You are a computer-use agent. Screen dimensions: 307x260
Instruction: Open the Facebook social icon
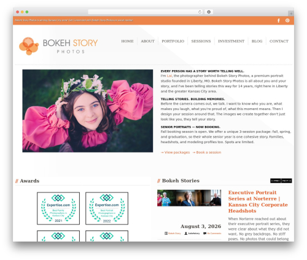point(279,20)
